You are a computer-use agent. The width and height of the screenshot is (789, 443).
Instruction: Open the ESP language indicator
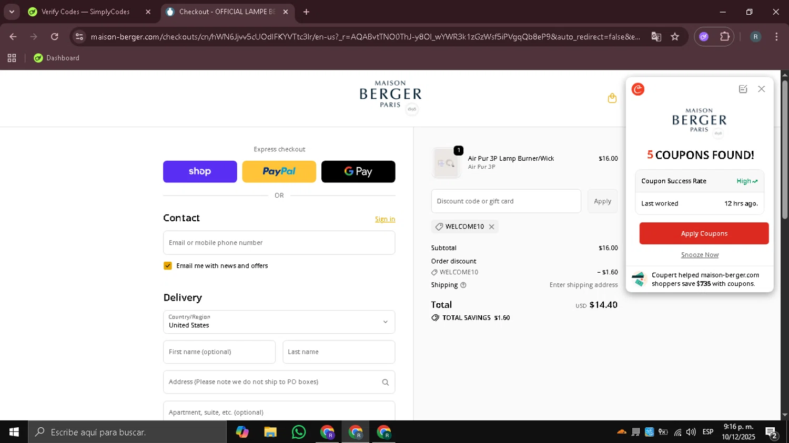pos(708,432)
